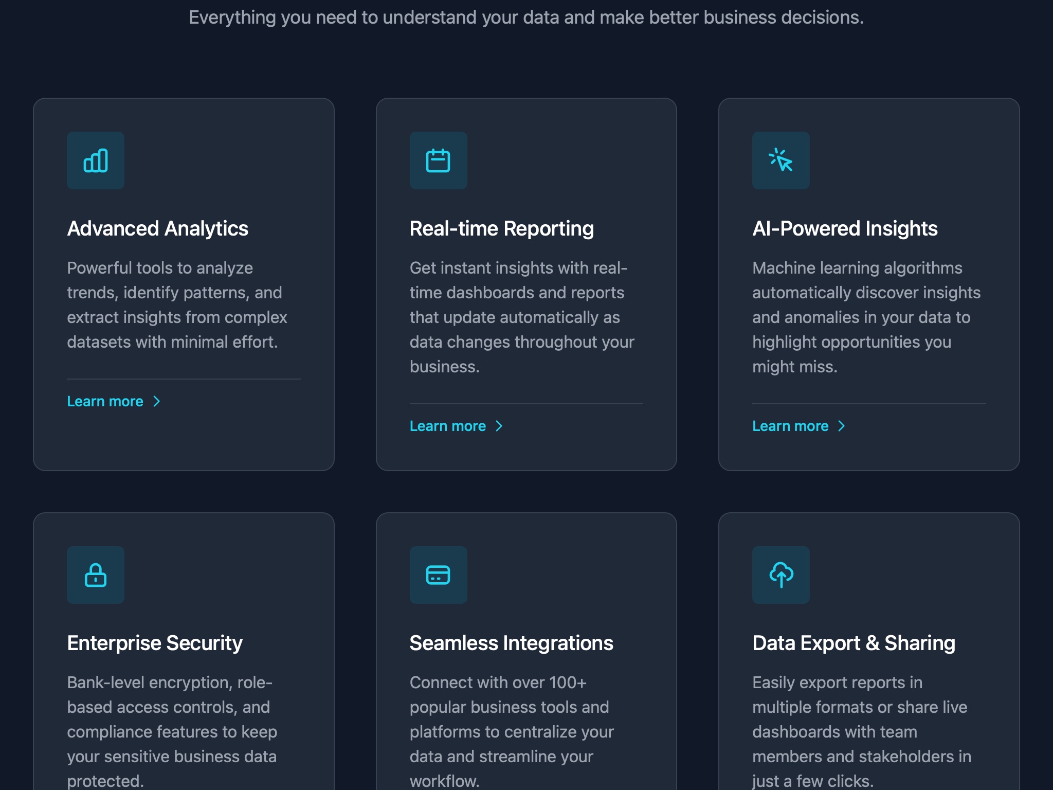Open Learn more under Advanced Analytics
Screen dimensions: 1053x790
105,401
